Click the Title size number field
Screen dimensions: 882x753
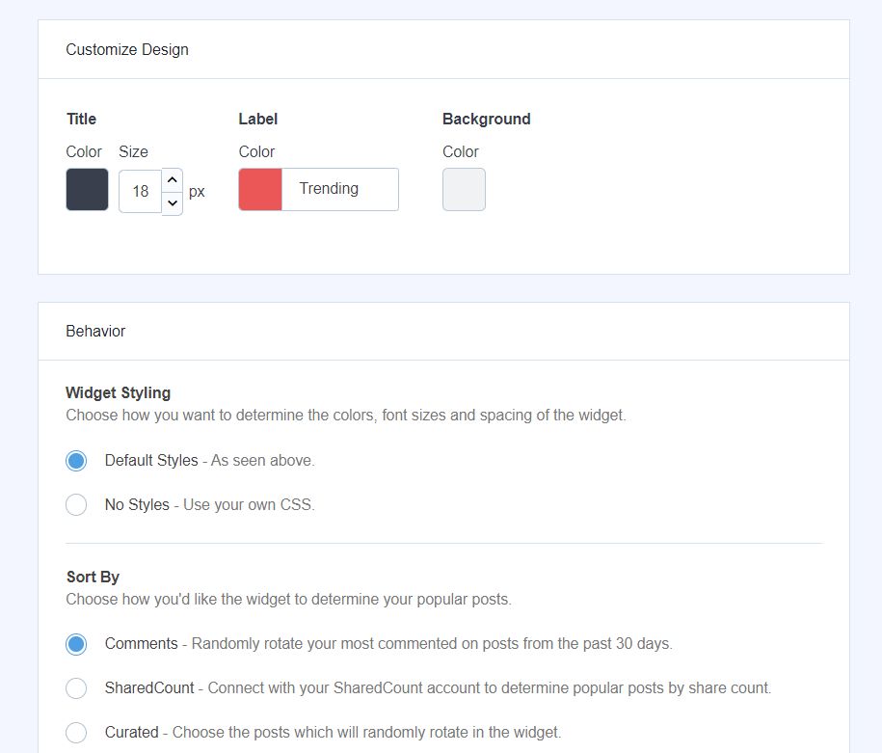click(141, 191)
